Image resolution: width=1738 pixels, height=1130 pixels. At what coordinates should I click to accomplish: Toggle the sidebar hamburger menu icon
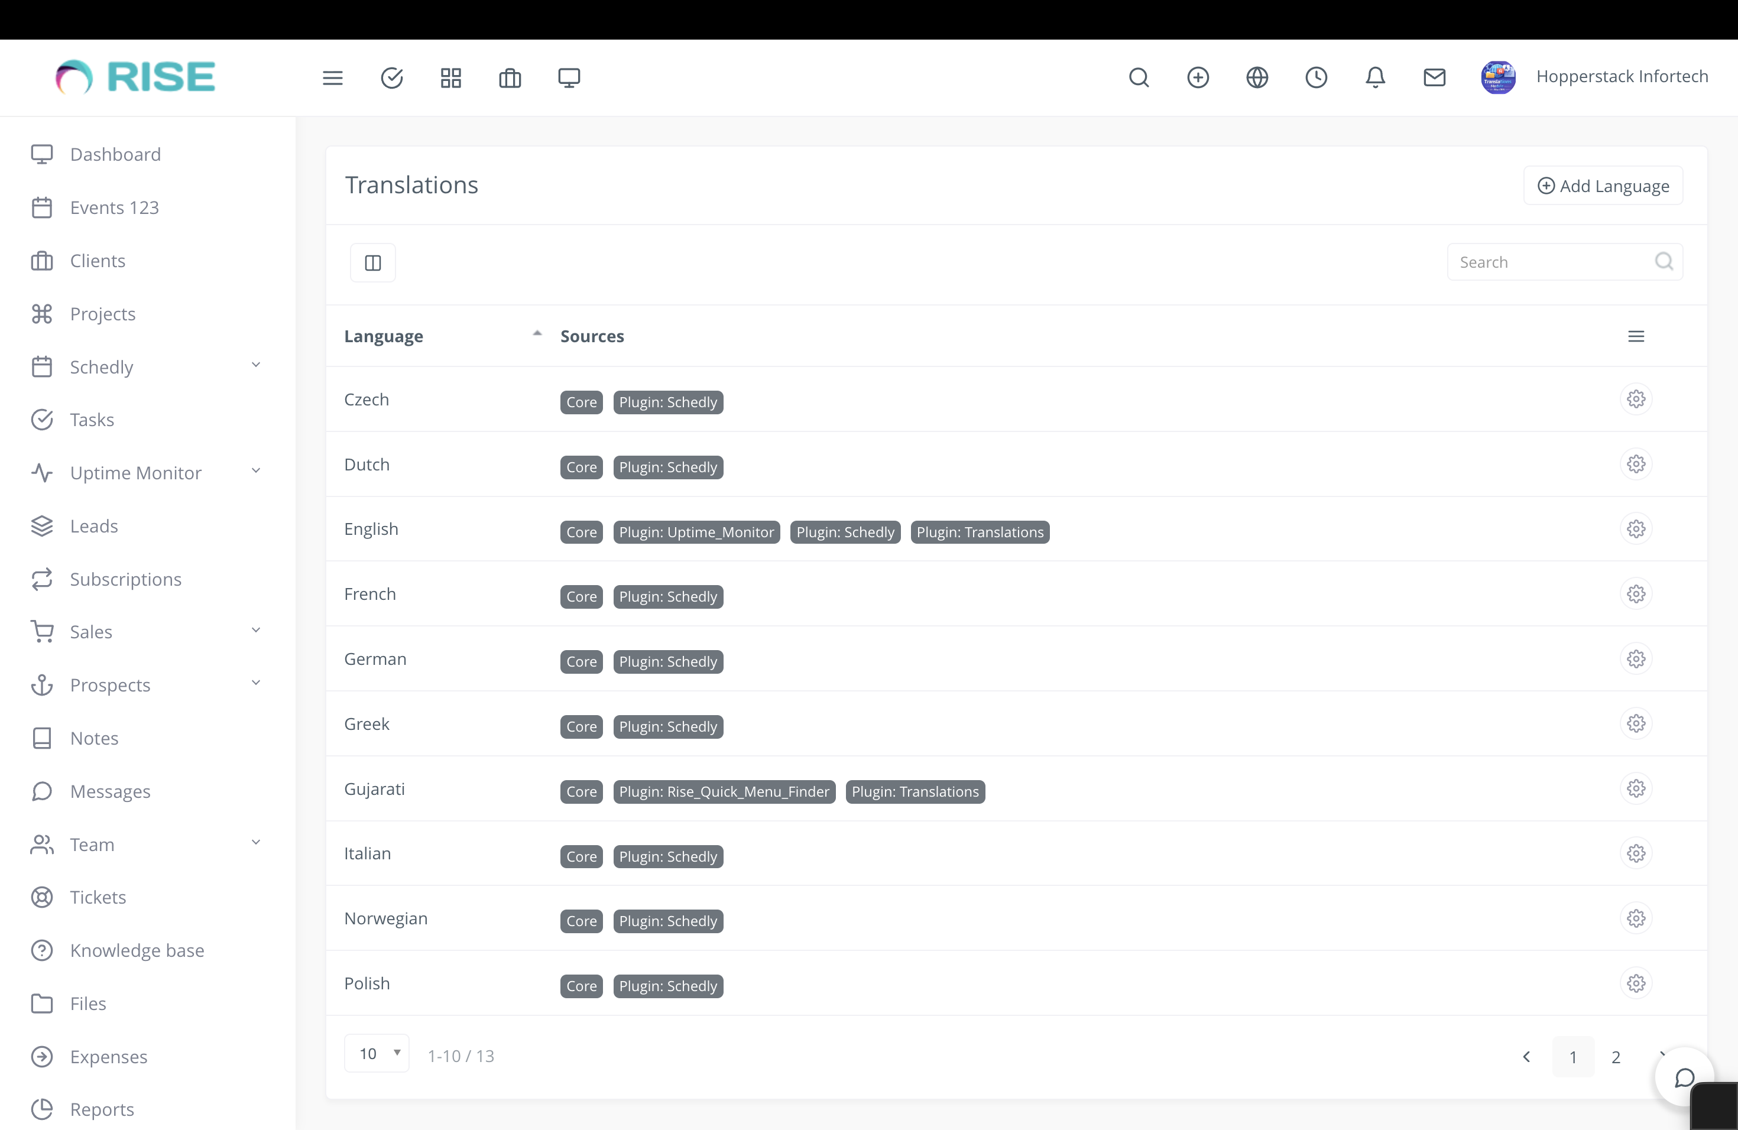pyautogui.click(x=332, y=77)
